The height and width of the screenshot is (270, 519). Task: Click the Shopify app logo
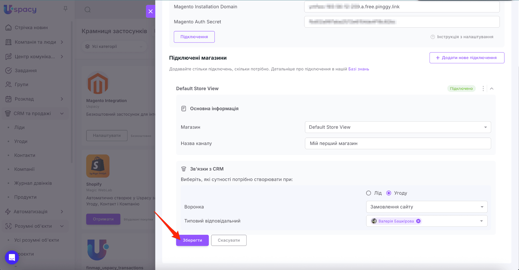point(98,166)
